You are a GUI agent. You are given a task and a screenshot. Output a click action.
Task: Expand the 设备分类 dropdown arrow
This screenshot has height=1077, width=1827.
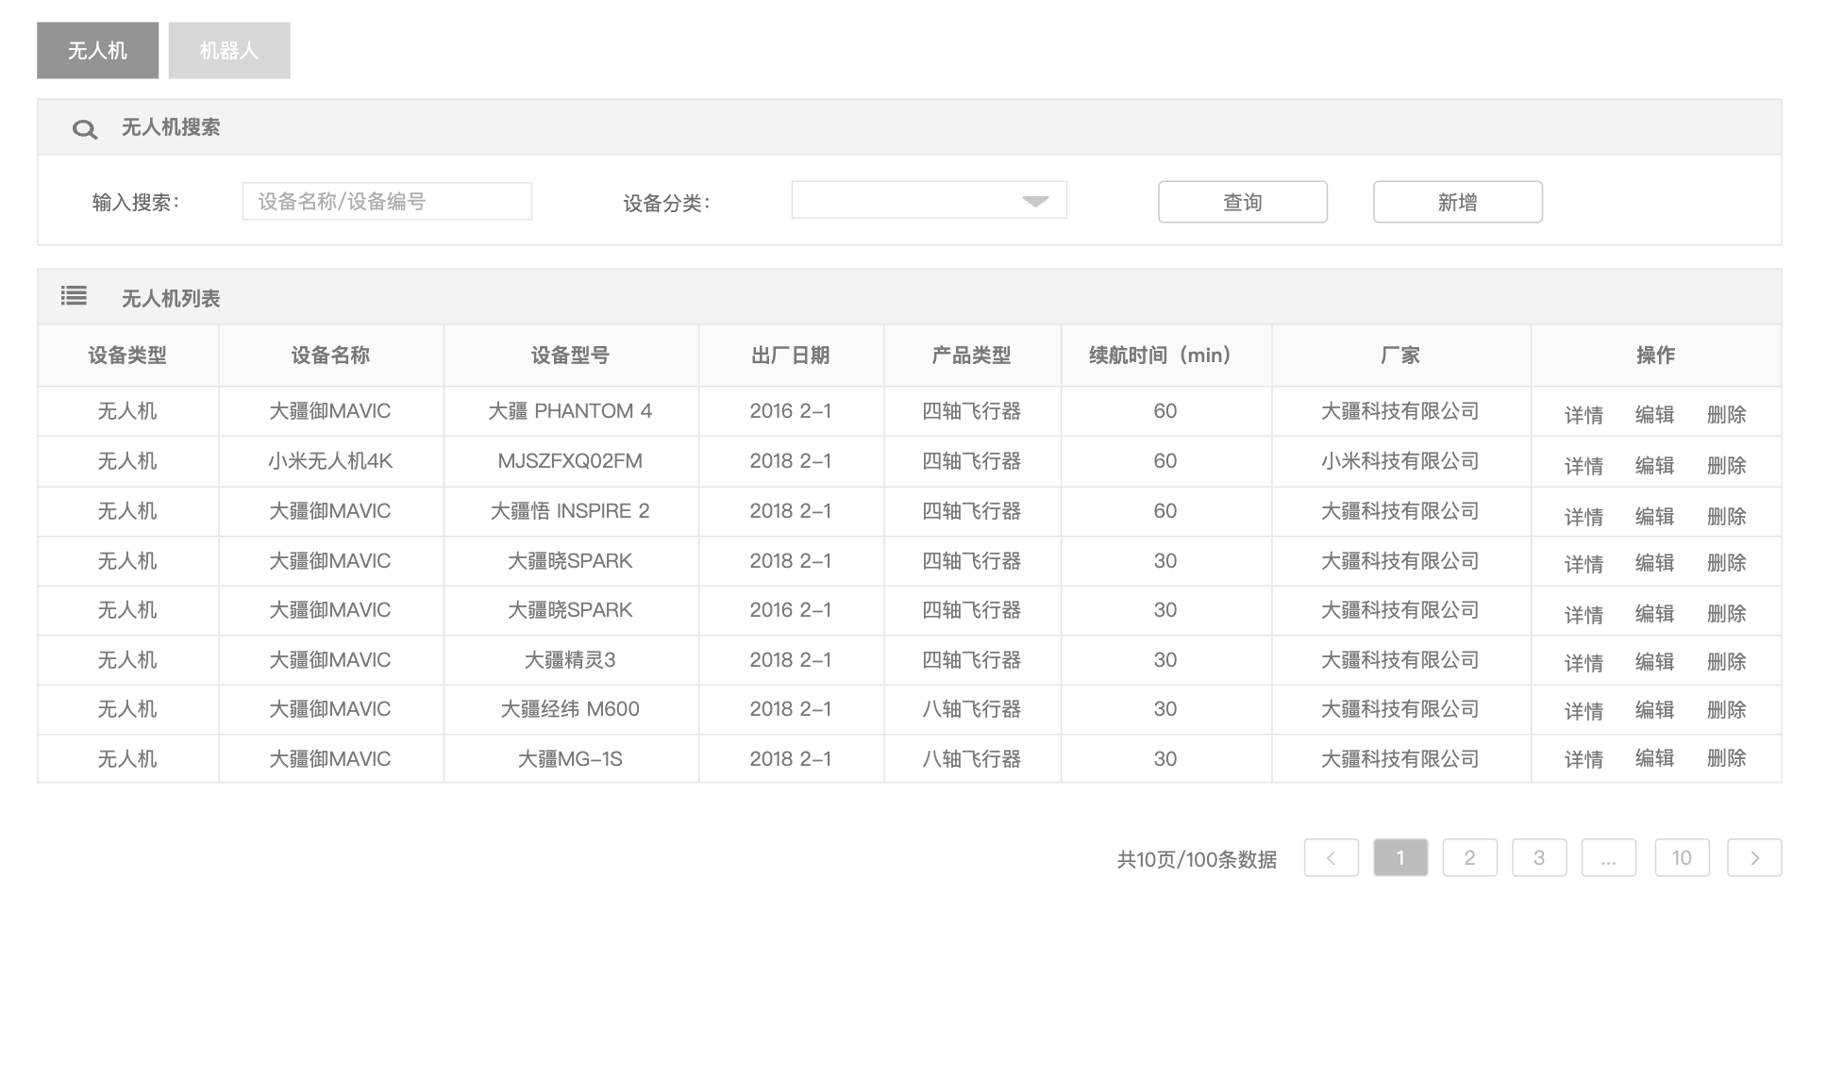tap(1035, 202)
